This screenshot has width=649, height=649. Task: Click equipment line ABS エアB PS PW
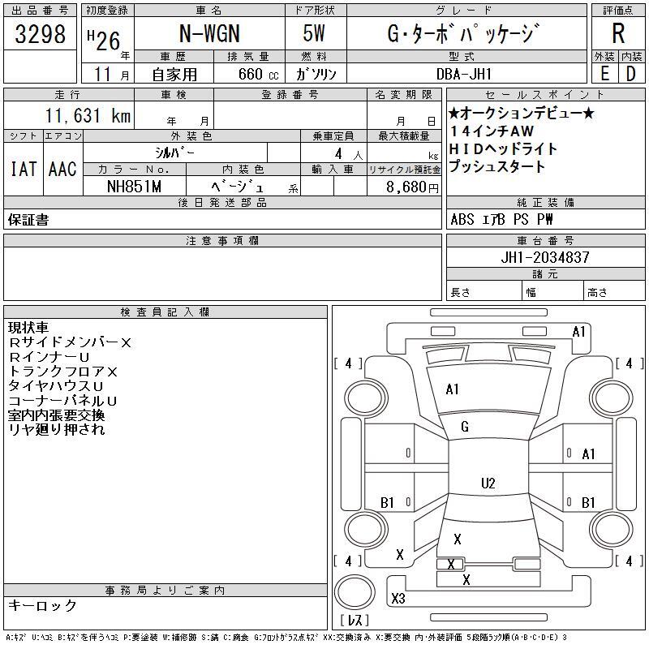[501, 219]
